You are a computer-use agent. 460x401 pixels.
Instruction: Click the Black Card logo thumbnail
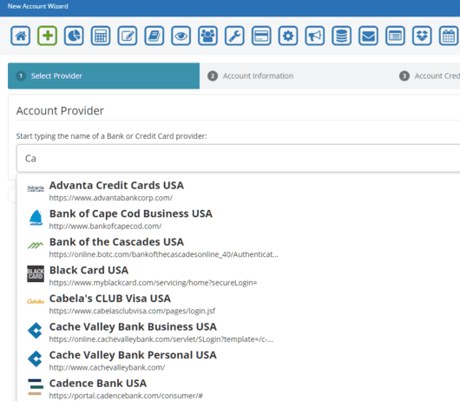coord(36,273)
